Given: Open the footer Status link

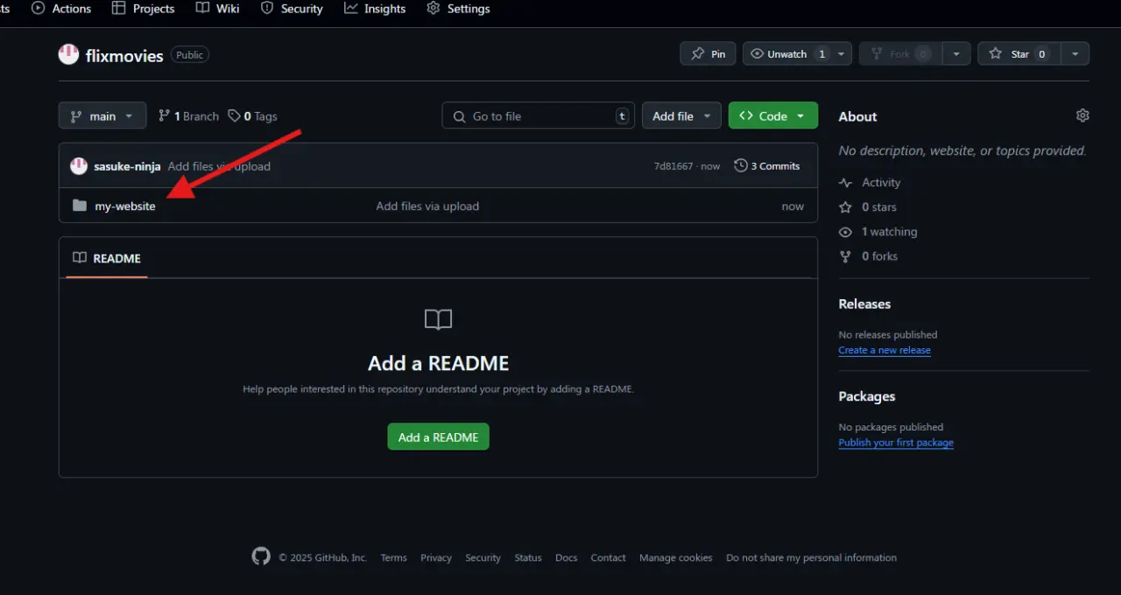Looking at the screenshot, I should (528, 557).
